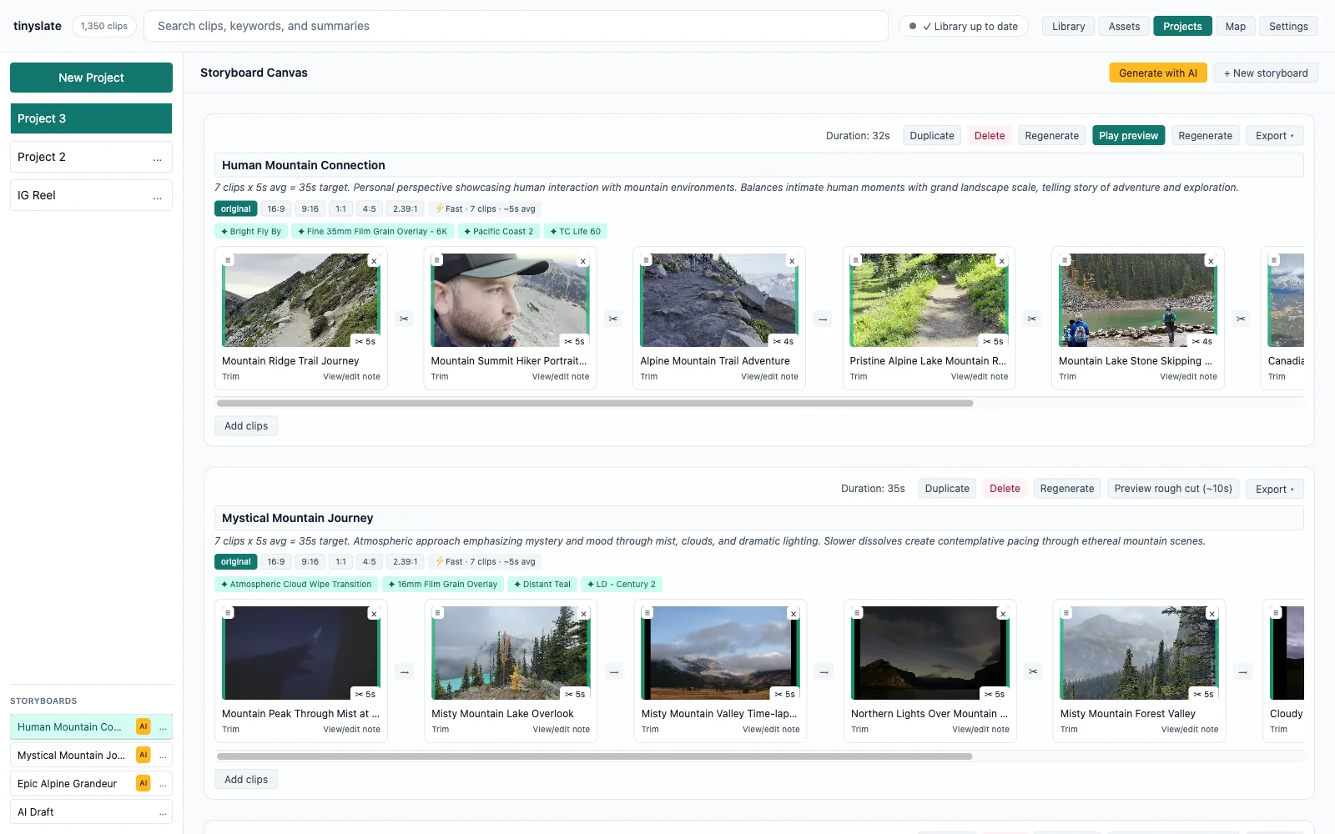Click drag handle on Pristine Alpine Lake clip
Image resolution: width=1335 pixels, height=834 pixels.
(855, 260)
